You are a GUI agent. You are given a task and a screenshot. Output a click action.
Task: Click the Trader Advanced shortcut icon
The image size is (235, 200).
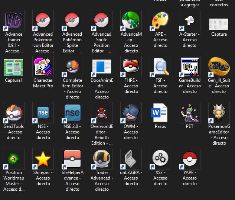[x=102, y=159]
